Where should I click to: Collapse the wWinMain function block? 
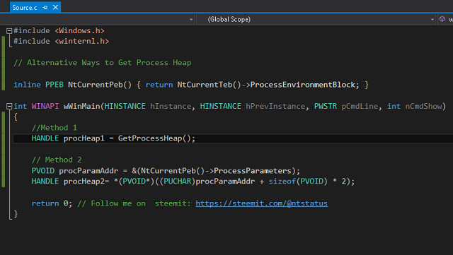(9, 107)
